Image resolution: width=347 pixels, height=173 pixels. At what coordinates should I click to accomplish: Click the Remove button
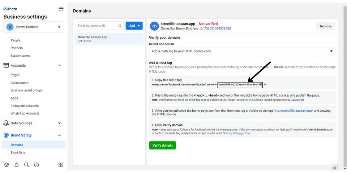pyautogui.click(x=326, y=26)
